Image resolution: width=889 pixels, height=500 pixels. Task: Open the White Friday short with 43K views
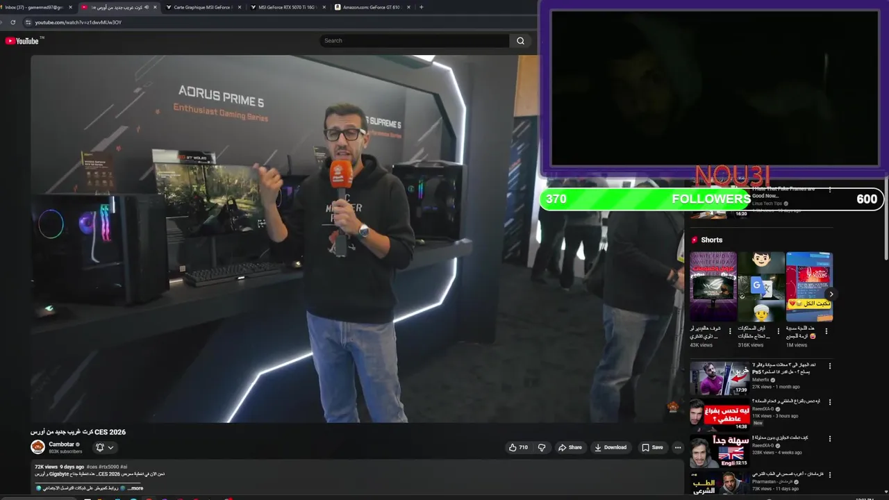click(713, 287)
